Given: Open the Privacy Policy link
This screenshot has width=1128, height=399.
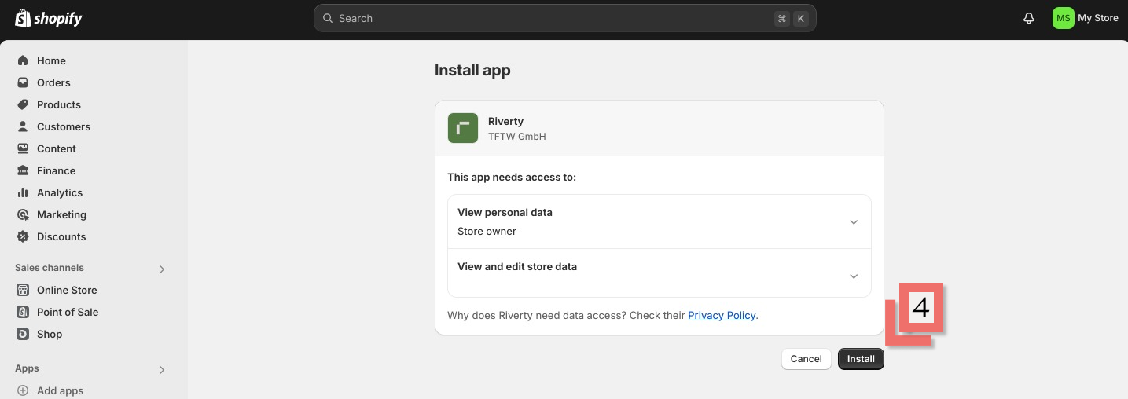Looking at the screenshot, I should click(721, 315).
